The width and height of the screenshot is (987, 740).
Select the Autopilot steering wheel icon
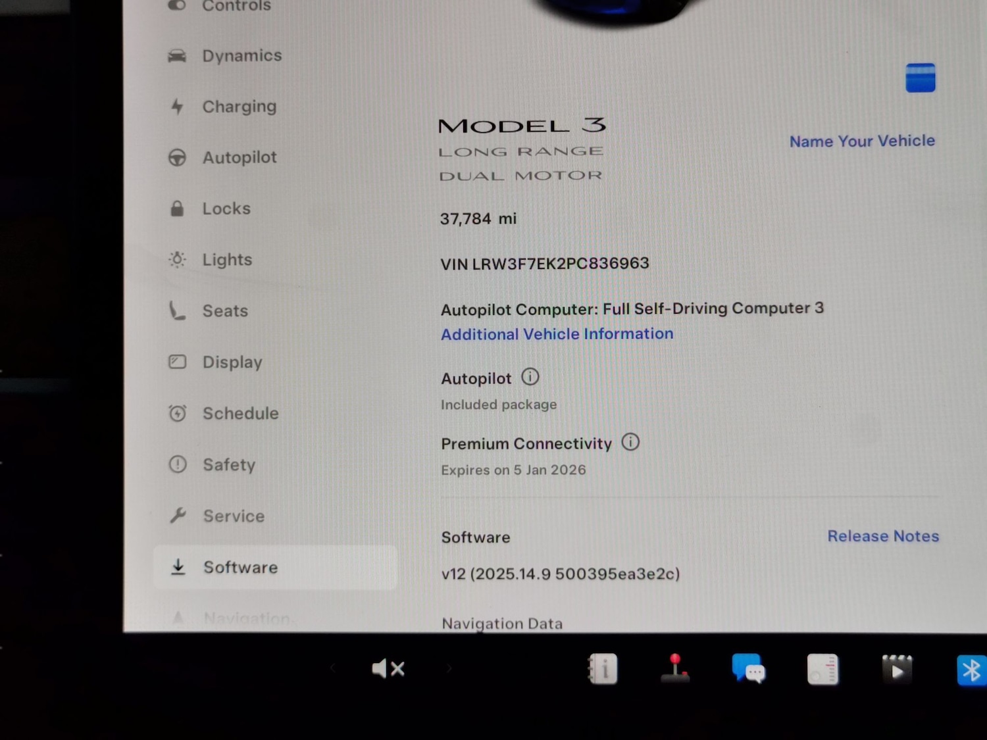tap(177, 157)
